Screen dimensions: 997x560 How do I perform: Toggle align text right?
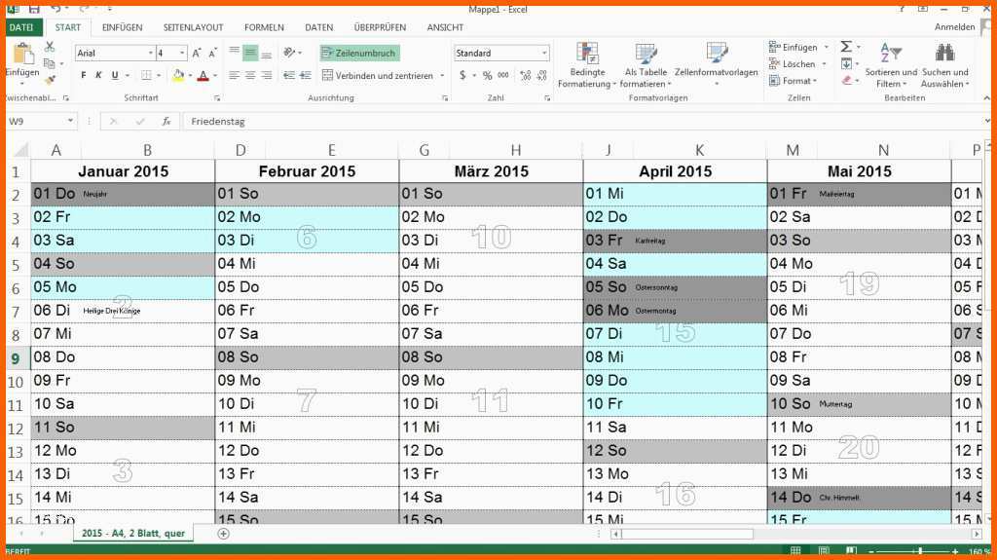coord(267,75)
